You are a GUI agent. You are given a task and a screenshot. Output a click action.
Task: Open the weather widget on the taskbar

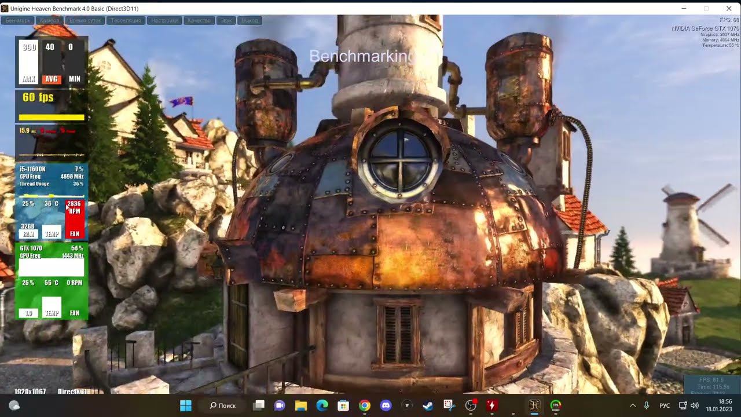(14, 405)
